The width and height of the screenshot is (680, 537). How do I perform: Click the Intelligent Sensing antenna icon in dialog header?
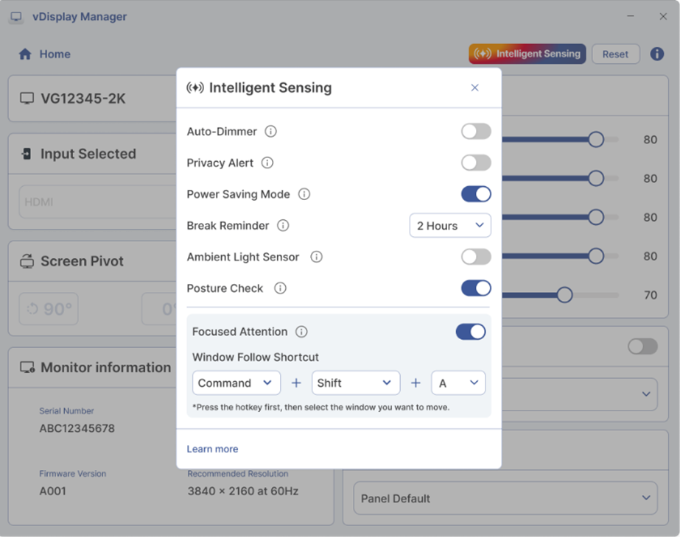point(194,87)
